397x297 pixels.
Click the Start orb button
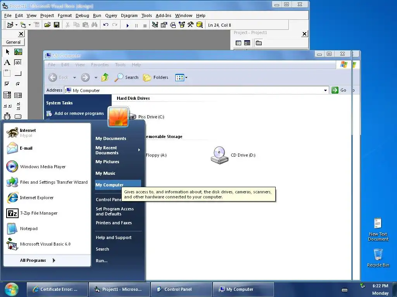point(11,289)
